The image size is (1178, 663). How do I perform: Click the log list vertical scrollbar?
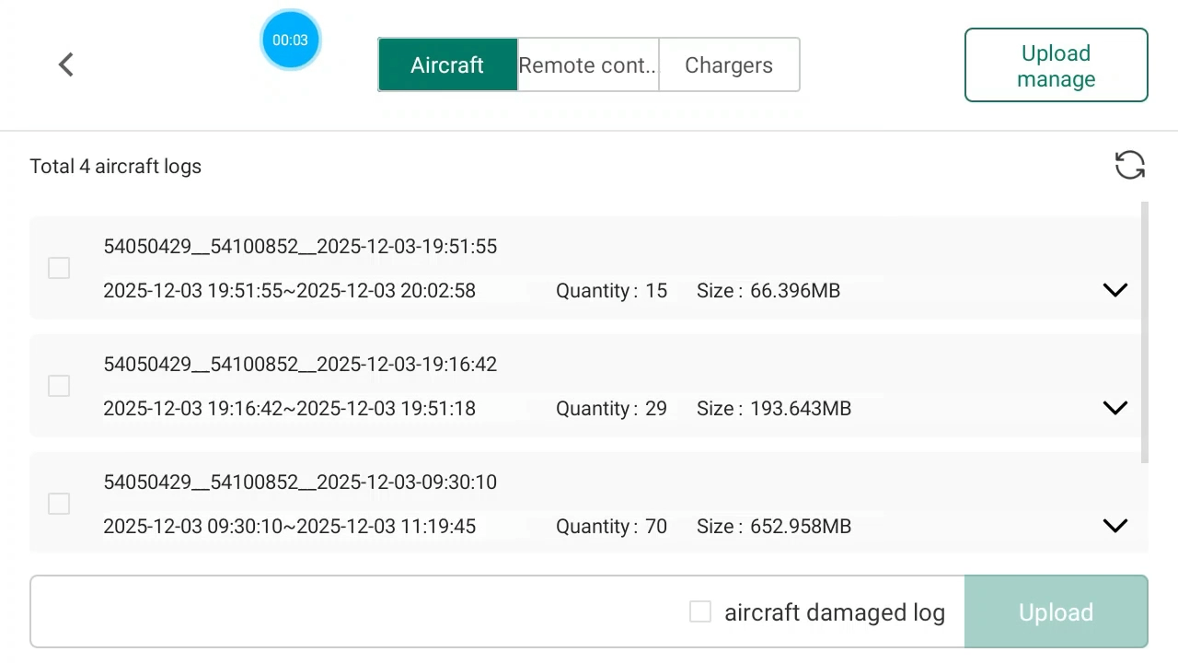pos(1145,331)
